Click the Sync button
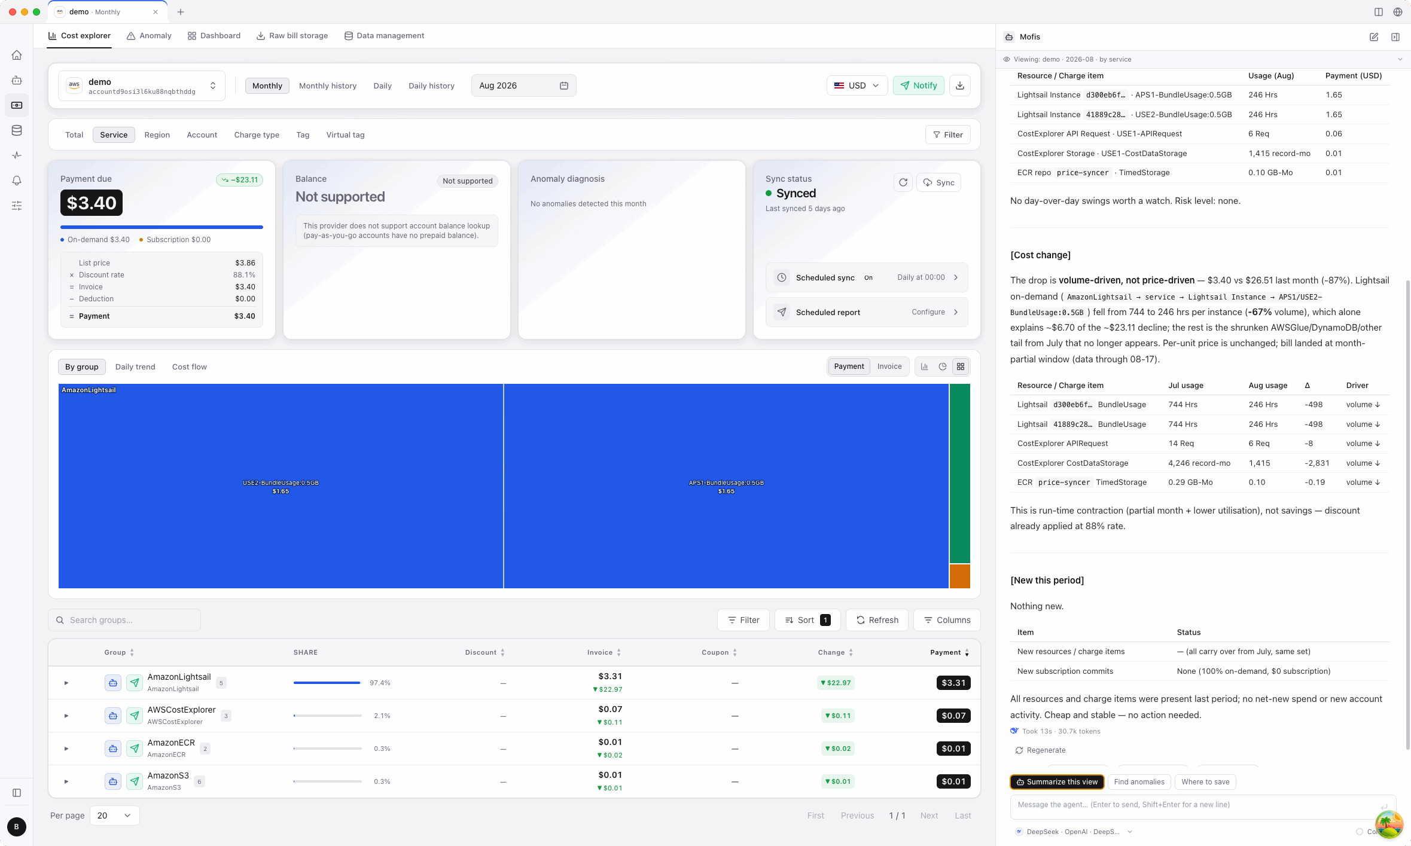 tap(938, 182)
